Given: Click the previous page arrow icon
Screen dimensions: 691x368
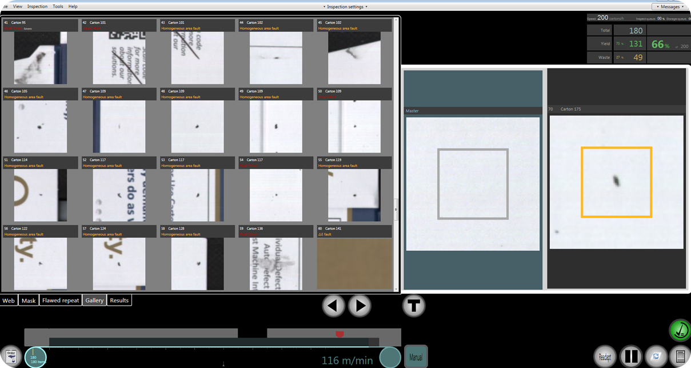Looking at the screenshot, I should tap(334, 306).
